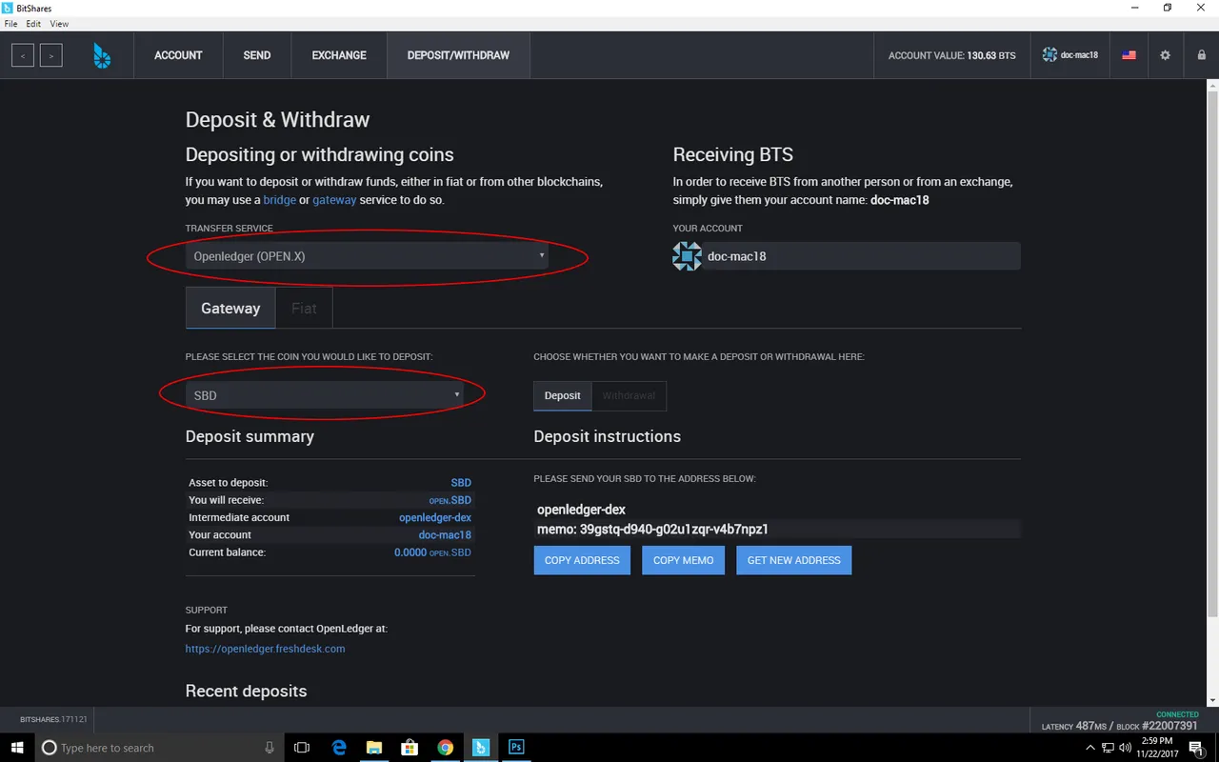Click the openledger-dex deposit address text
The width and height of the screenshot is (1219, 762).
coord(581,510)
